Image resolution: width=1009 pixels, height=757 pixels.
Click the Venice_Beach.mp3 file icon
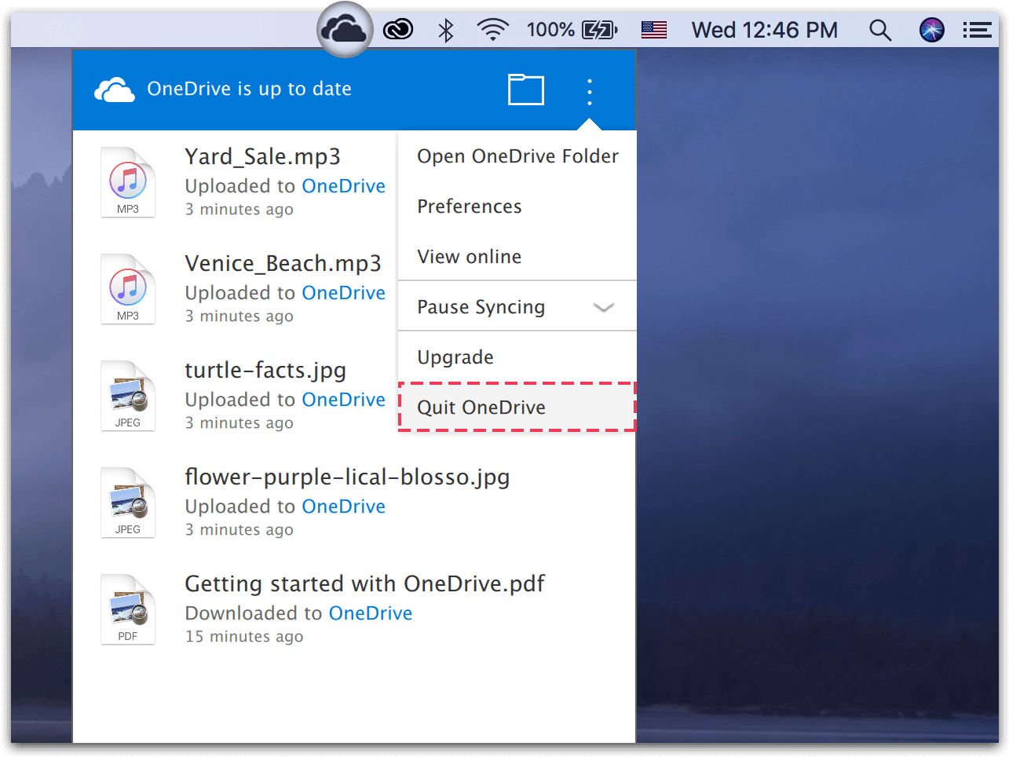(x=128, y=289)
